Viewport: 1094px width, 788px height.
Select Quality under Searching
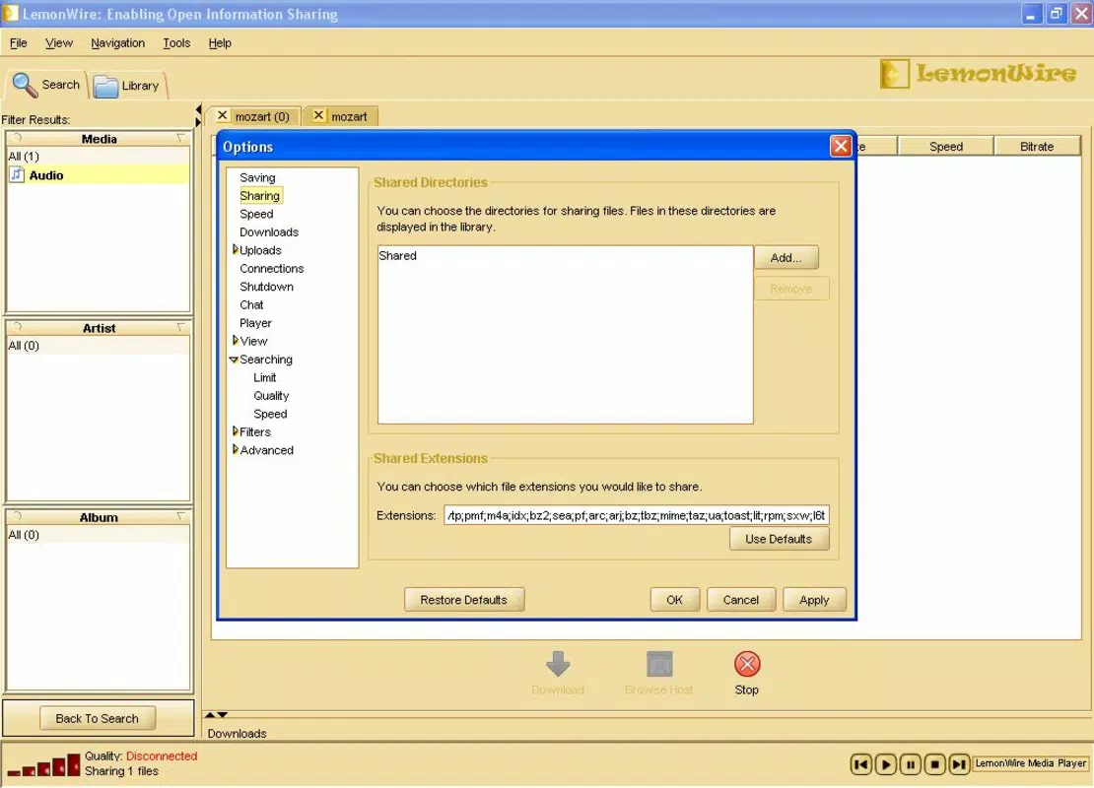tap(271, 395)
